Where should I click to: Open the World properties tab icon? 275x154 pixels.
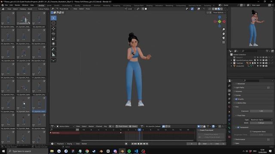[x=229, y=107]
